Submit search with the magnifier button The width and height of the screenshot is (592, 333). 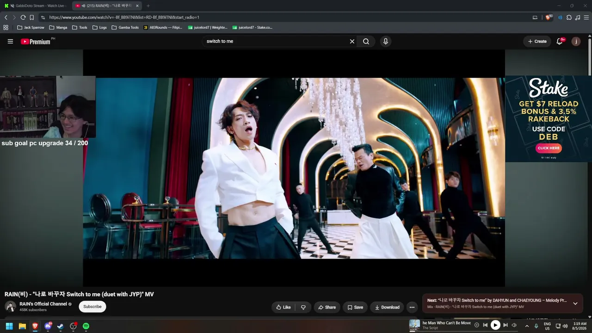click(x=366, y=41)
